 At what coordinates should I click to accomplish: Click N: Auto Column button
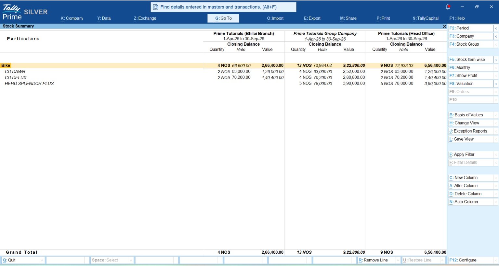471,202
